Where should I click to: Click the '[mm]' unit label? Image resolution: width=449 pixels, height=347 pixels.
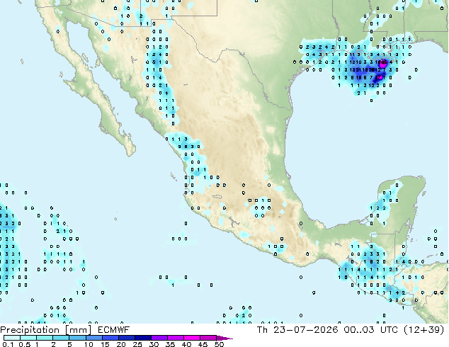tap(78, 330)
